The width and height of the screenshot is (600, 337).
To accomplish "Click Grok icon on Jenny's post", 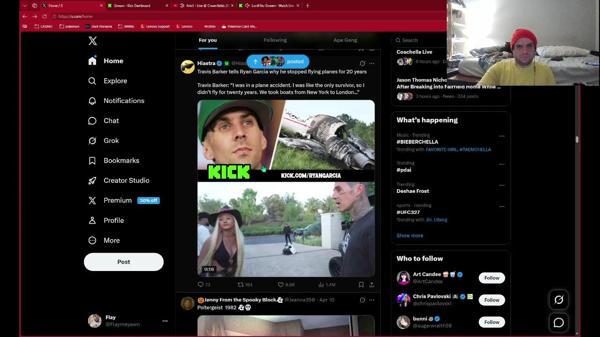I will coord(362,300).
